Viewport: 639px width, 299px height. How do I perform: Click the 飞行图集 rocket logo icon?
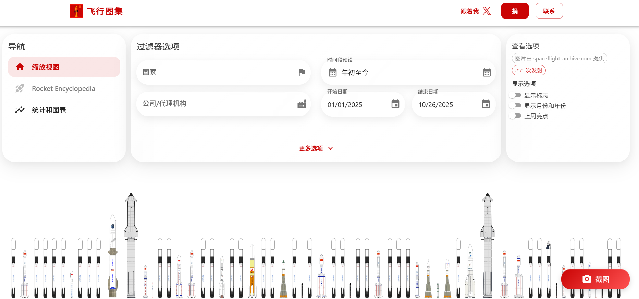[x=76, y=11]
